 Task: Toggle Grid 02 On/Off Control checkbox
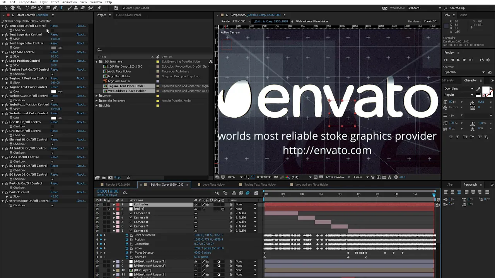pos(53,135)
